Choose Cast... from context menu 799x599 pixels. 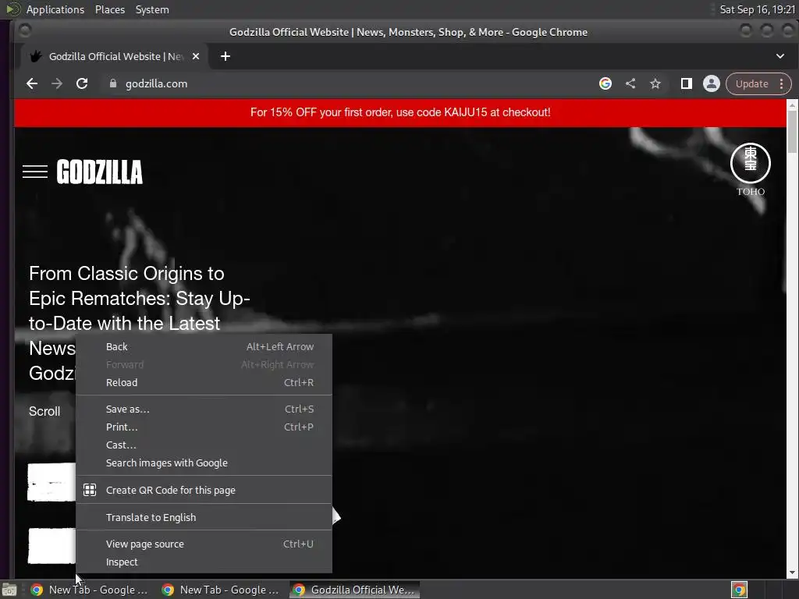(x=204, y=445)
